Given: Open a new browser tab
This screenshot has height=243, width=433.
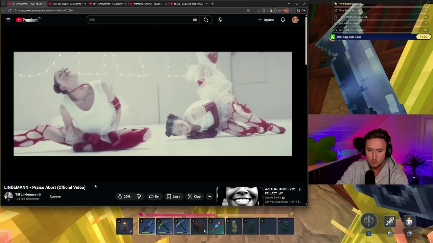Looking at the screenshot, I should (x=212, y=4).
